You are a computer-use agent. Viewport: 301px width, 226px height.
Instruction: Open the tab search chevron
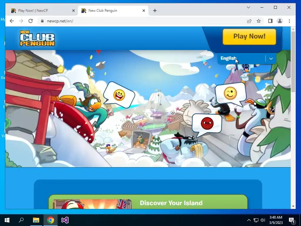(248, 7)
